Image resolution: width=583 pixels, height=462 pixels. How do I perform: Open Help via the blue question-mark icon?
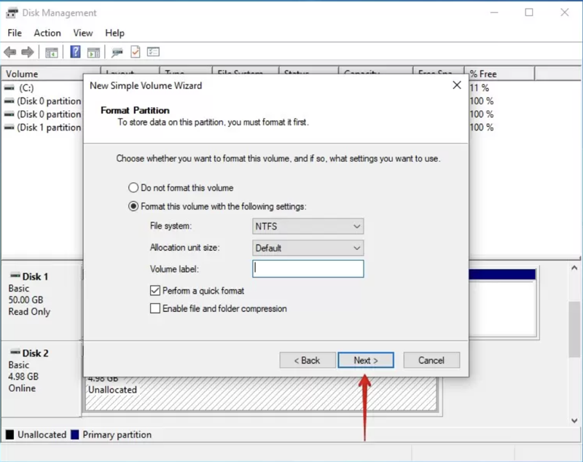75,52
